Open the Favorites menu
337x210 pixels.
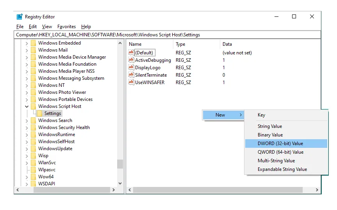(66, 27)
